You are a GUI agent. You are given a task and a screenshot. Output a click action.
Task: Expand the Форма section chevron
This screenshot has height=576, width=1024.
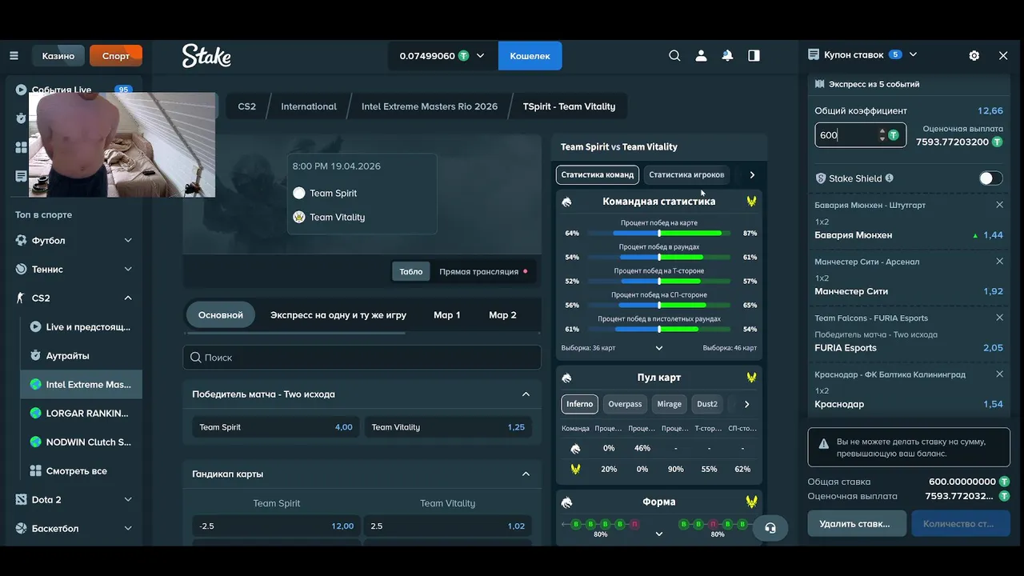click(659, 534)
